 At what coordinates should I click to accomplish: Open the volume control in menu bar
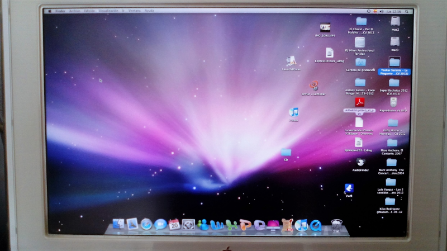tap(382, 12)
